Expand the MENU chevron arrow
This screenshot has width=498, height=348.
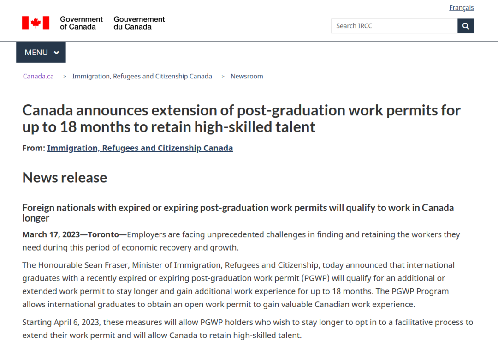click(56, 53)
